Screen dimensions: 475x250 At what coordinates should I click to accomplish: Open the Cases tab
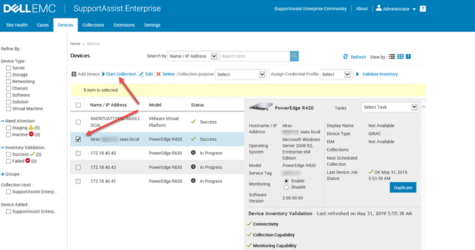[x=43, y=25]
